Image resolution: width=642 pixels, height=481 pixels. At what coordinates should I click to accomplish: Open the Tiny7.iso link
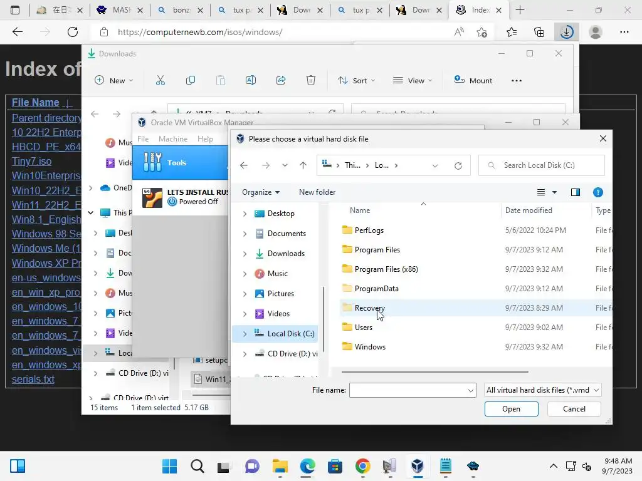coord(31,161)
